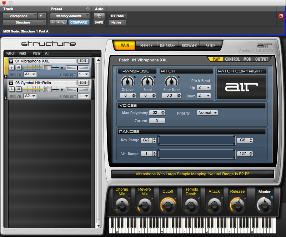Switch to the DATABASE tab
Screen dimensions: 286x237
167,45
